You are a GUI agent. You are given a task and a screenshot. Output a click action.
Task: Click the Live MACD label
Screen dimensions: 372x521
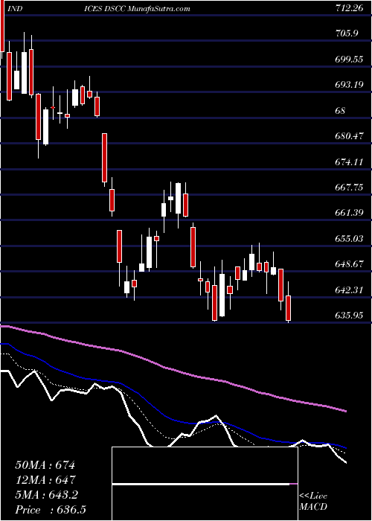click(313, 502)
